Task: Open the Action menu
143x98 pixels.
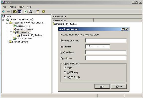Action: (13, 7)
